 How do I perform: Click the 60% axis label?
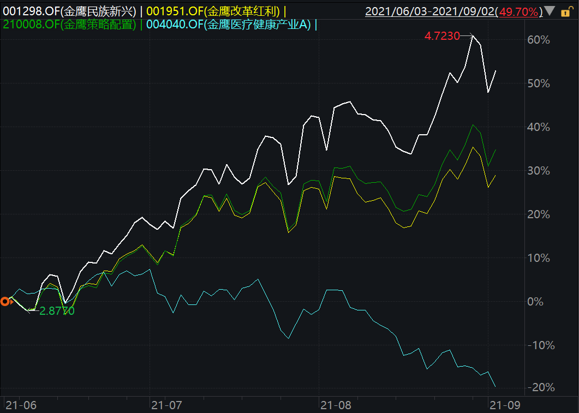click(539, 40)
